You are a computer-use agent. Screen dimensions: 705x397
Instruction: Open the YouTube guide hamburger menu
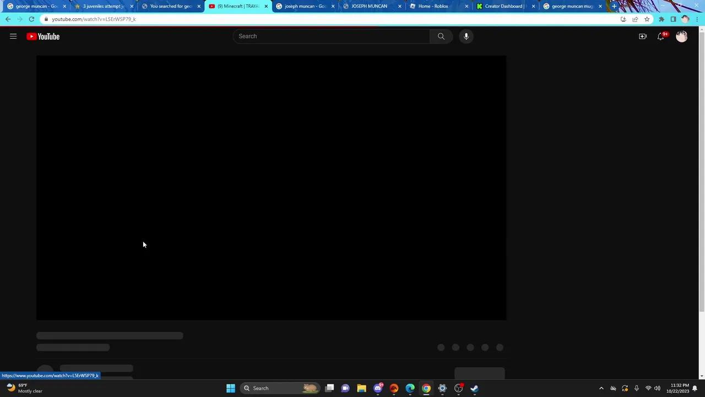(13, 36)
